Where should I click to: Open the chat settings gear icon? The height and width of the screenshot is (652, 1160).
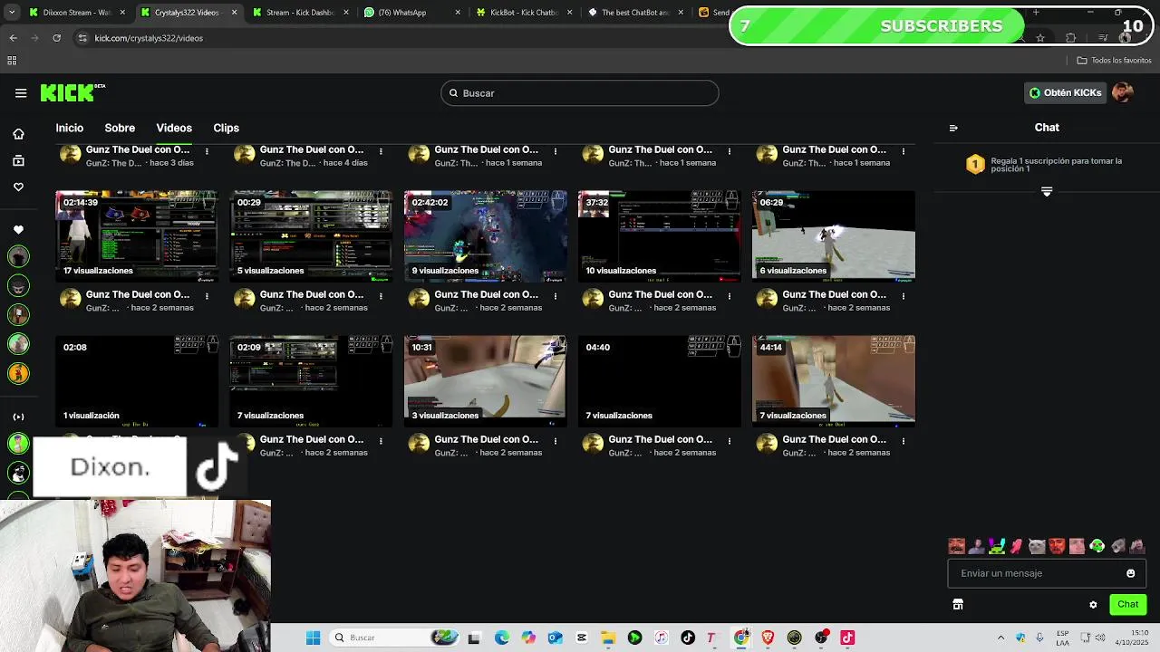pos(1093,605)
